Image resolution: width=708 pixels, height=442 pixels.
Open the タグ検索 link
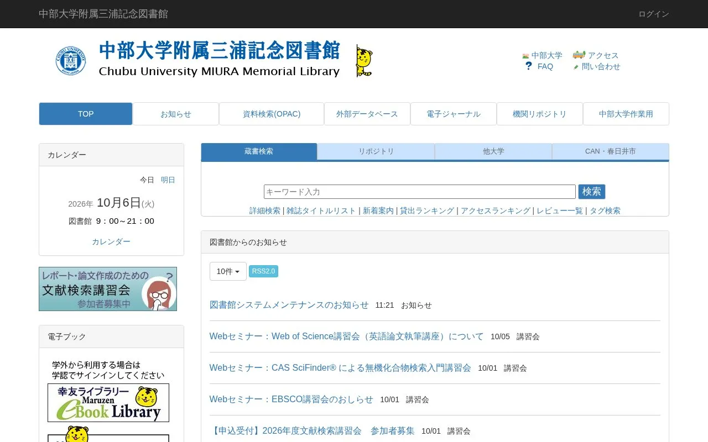click(x=605, y=211)
